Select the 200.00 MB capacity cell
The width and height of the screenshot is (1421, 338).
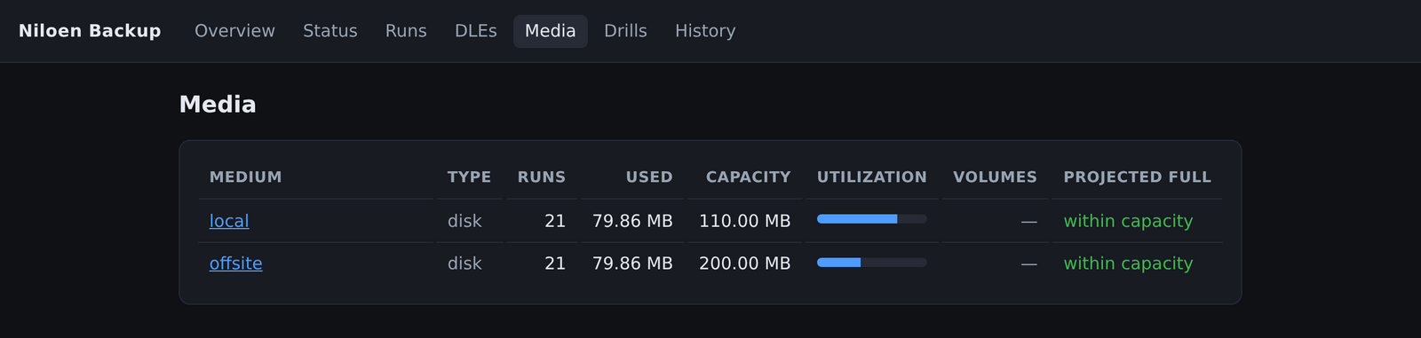744,263
